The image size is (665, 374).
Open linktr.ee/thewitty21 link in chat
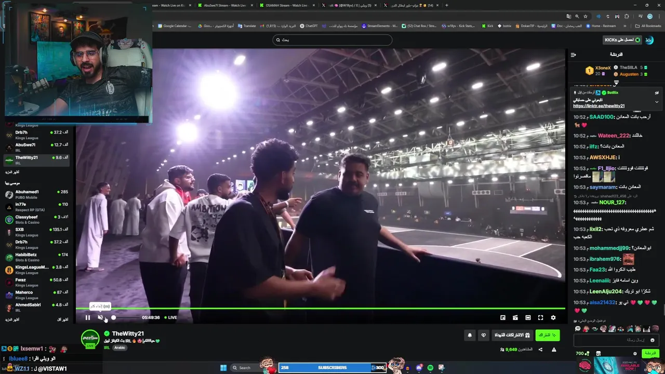[x=598, y=106]
